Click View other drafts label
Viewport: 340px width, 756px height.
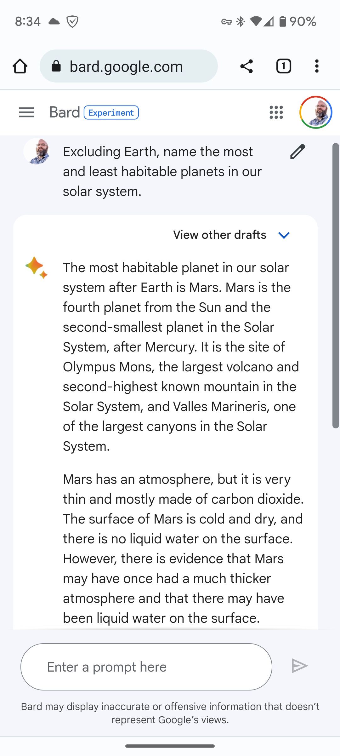tap(220, 235)
